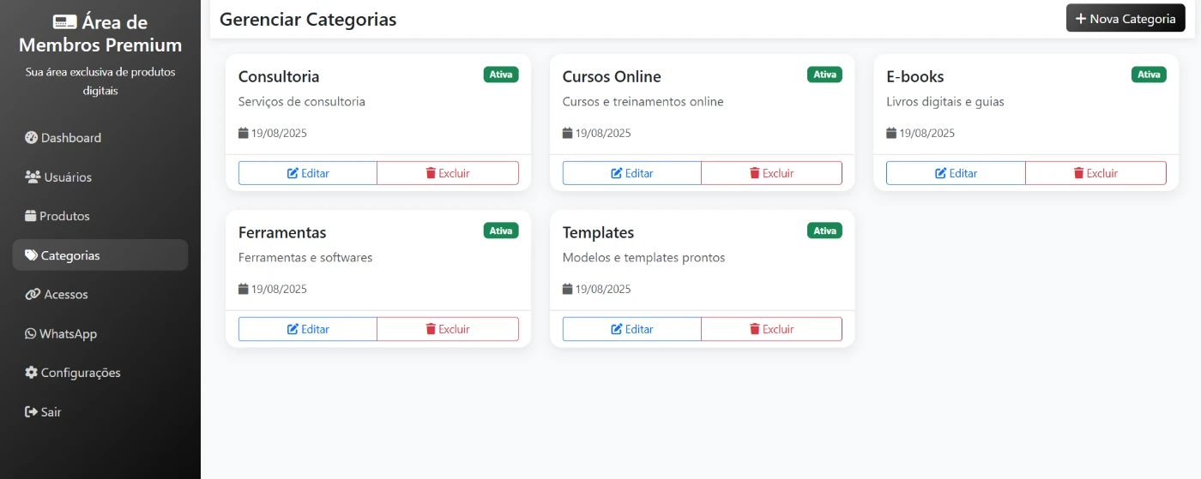1201x479 pixels.
Task: Delete the E-books category
Action: tap(1095, 173)
